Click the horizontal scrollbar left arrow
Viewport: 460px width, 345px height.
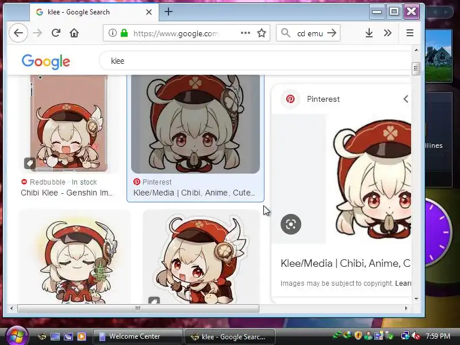coord(11,308)
